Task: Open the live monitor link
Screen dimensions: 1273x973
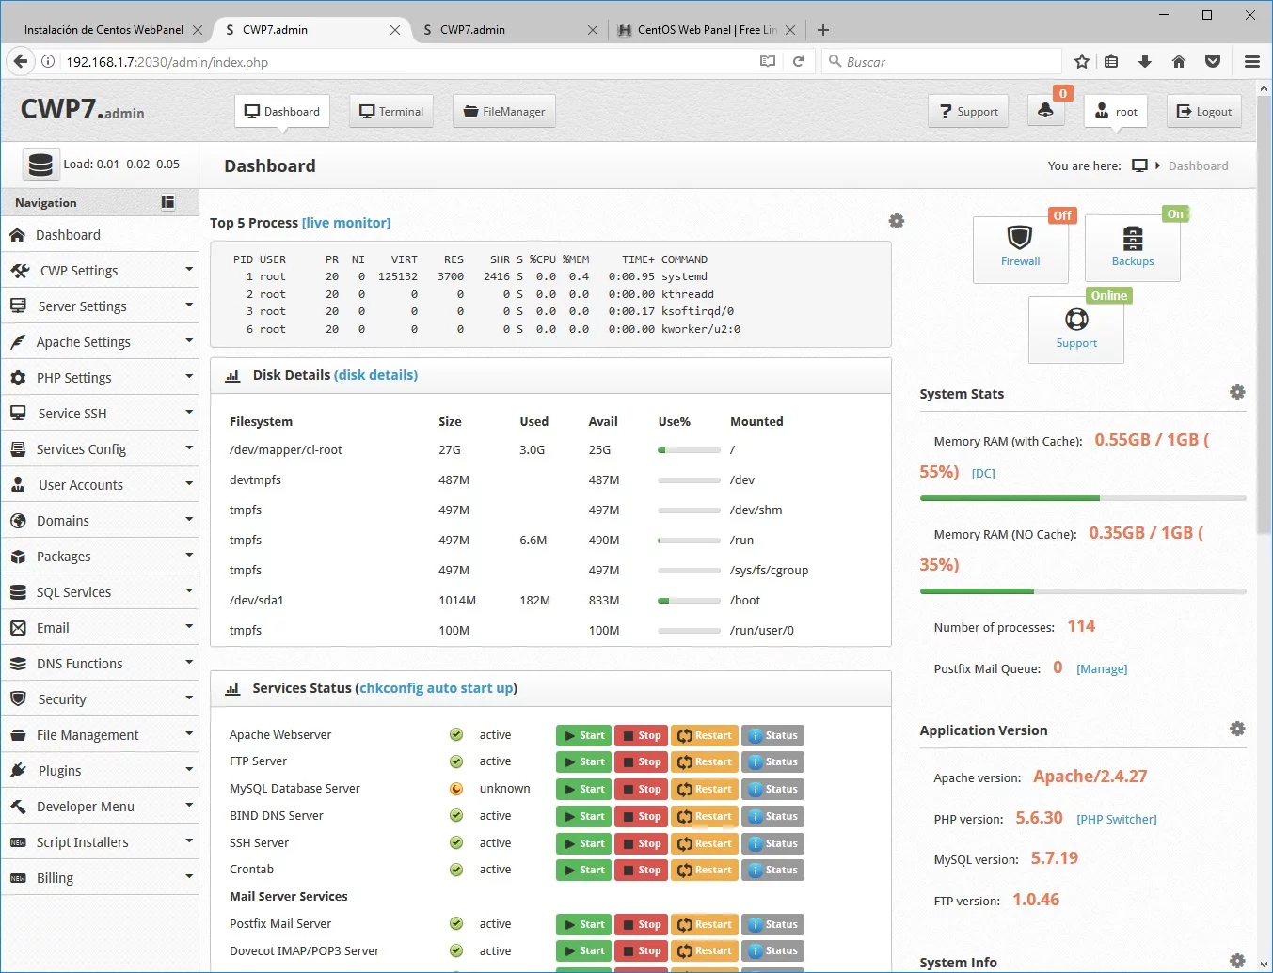Action: tap(346, 223)
